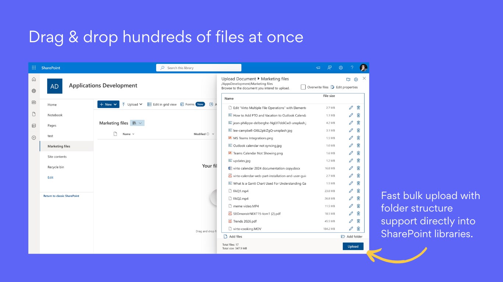Open the help question mark icon
This screenshot has width=503, height=282.
352,68
